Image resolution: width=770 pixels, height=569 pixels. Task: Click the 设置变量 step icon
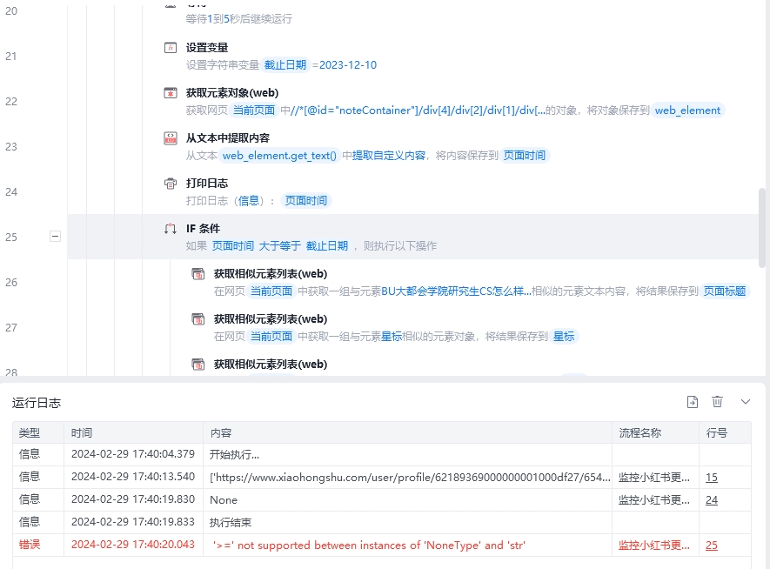171,48
